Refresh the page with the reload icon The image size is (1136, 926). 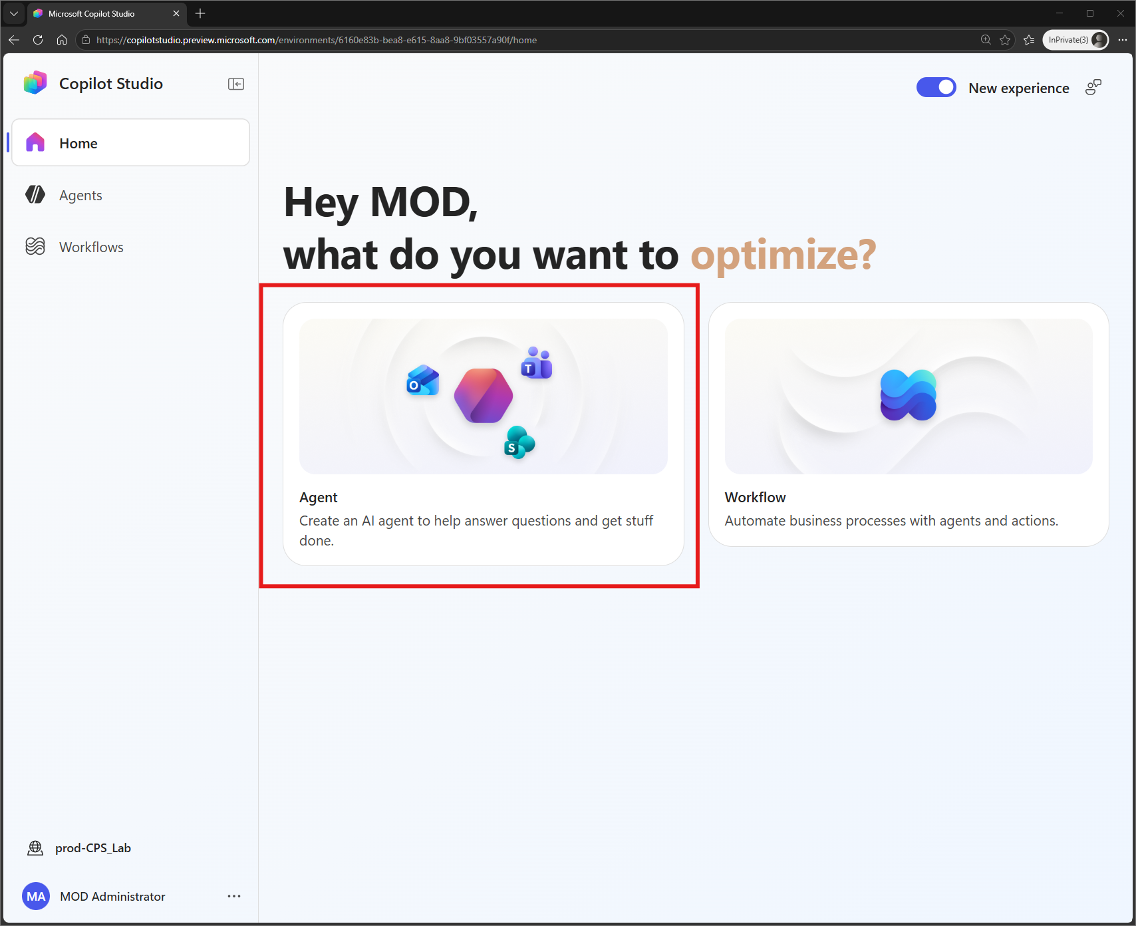[x=38, y=40]
